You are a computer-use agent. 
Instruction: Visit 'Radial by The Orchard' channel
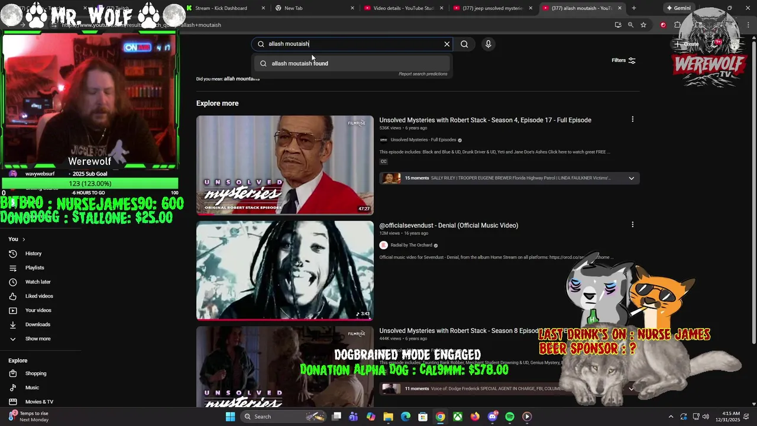click(x=411, y=246)
